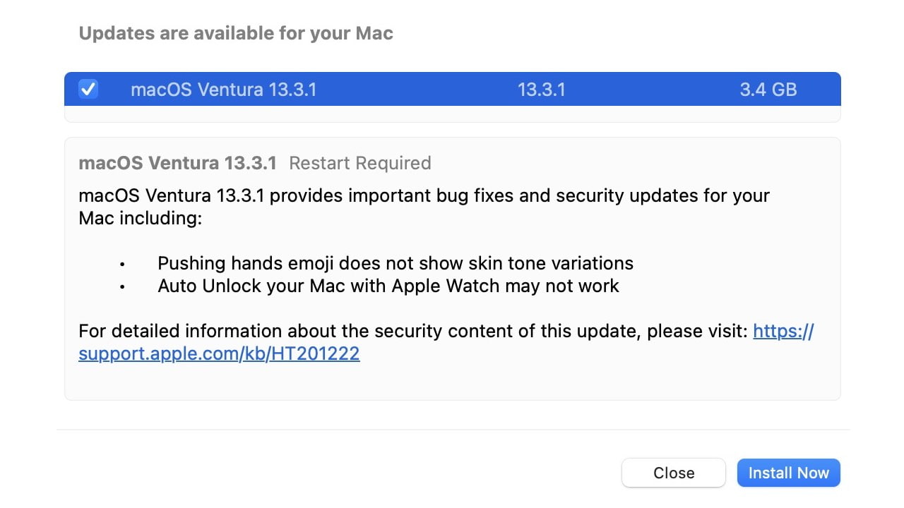Click the Install Now button
The image size is (904, 508).
[x=788, y=473]
